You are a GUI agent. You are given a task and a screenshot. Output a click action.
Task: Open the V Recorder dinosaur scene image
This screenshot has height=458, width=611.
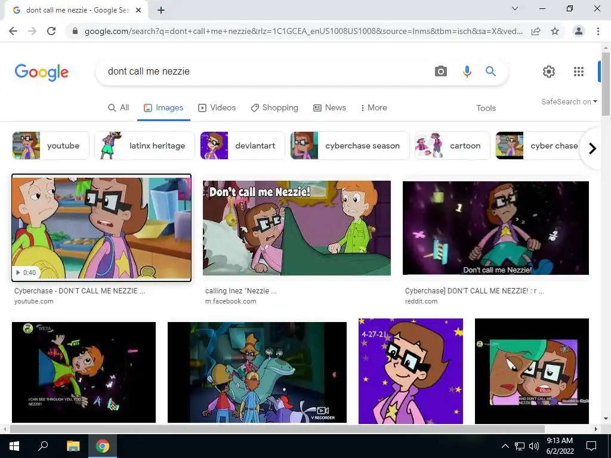257,372
